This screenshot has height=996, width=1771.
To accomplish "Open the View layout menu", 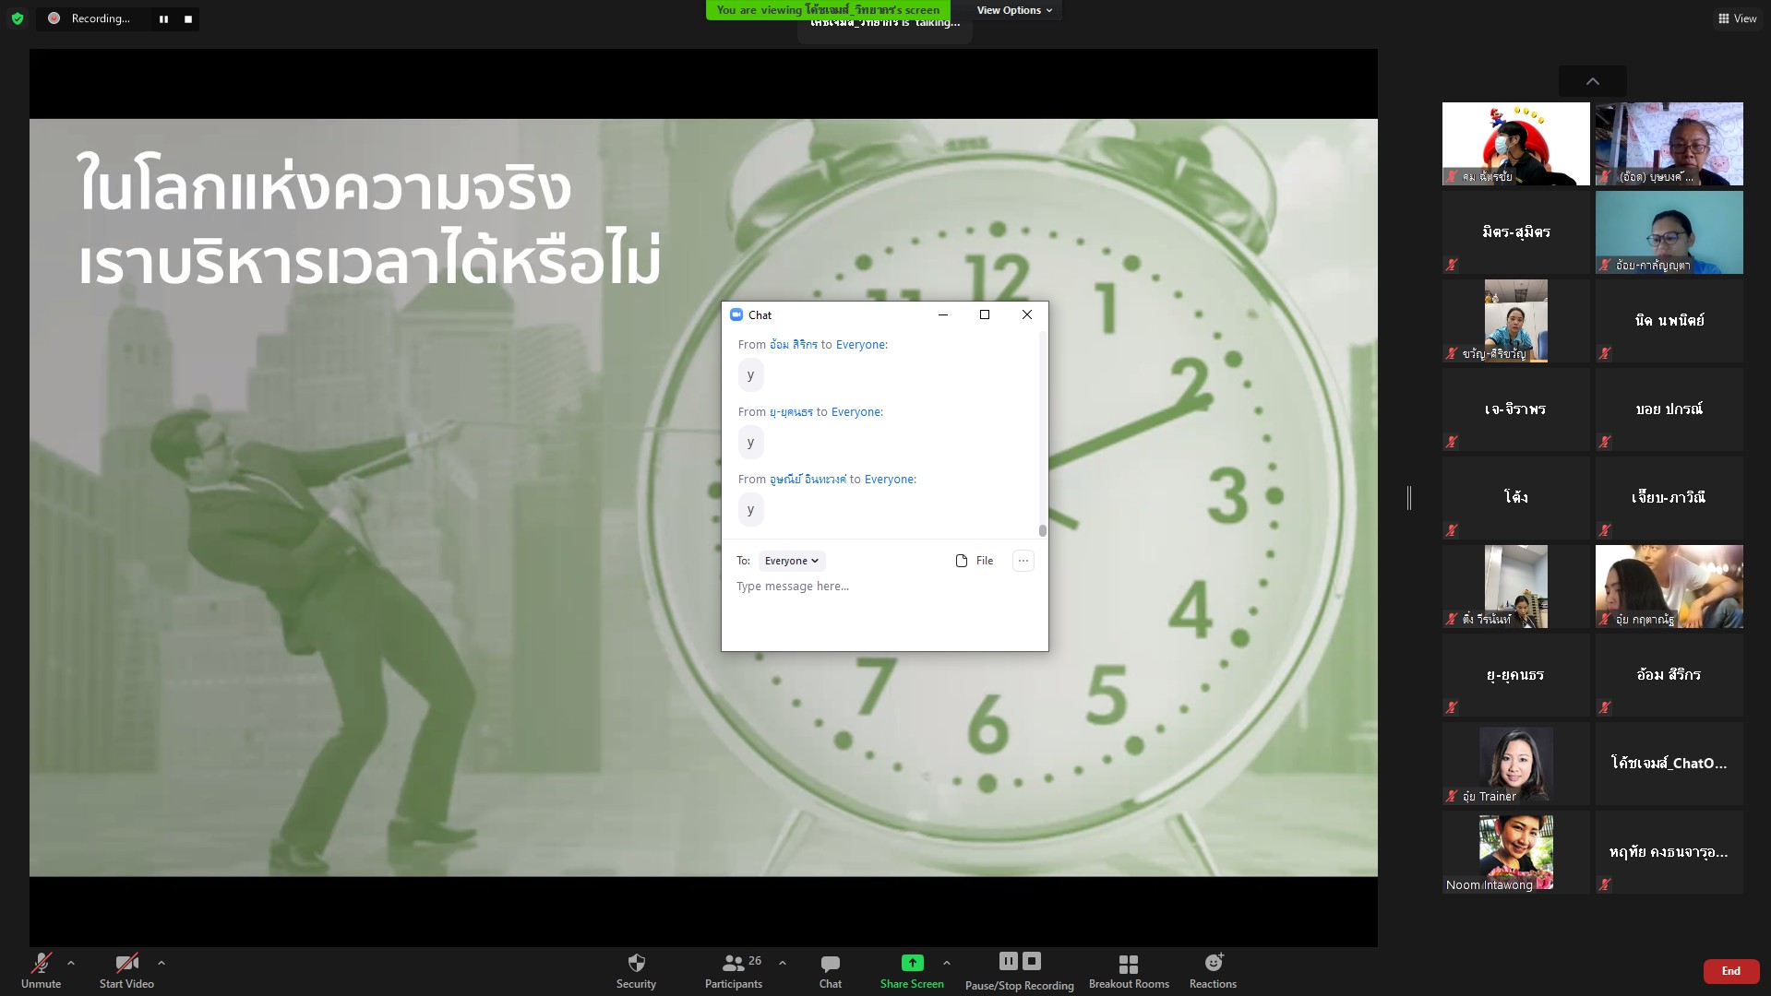I will pos(1736,18).
